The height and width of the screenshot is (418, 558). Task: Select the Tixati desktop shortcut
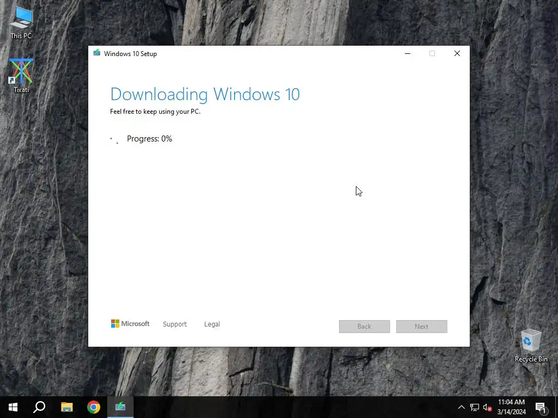(21, 76)
